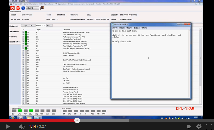Toggle checkbox for module 06 Read Adaptive Parameters

pyautogui.click(x=23, y=46)
